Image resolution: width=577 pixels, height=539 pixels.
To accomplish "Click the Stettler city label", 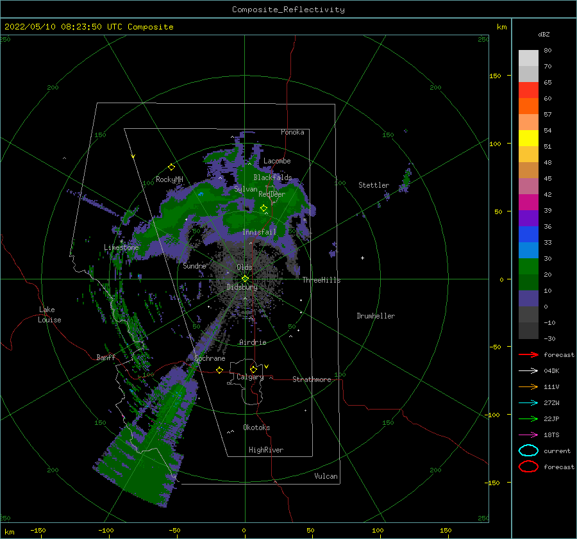I will [x=374, y=185].
